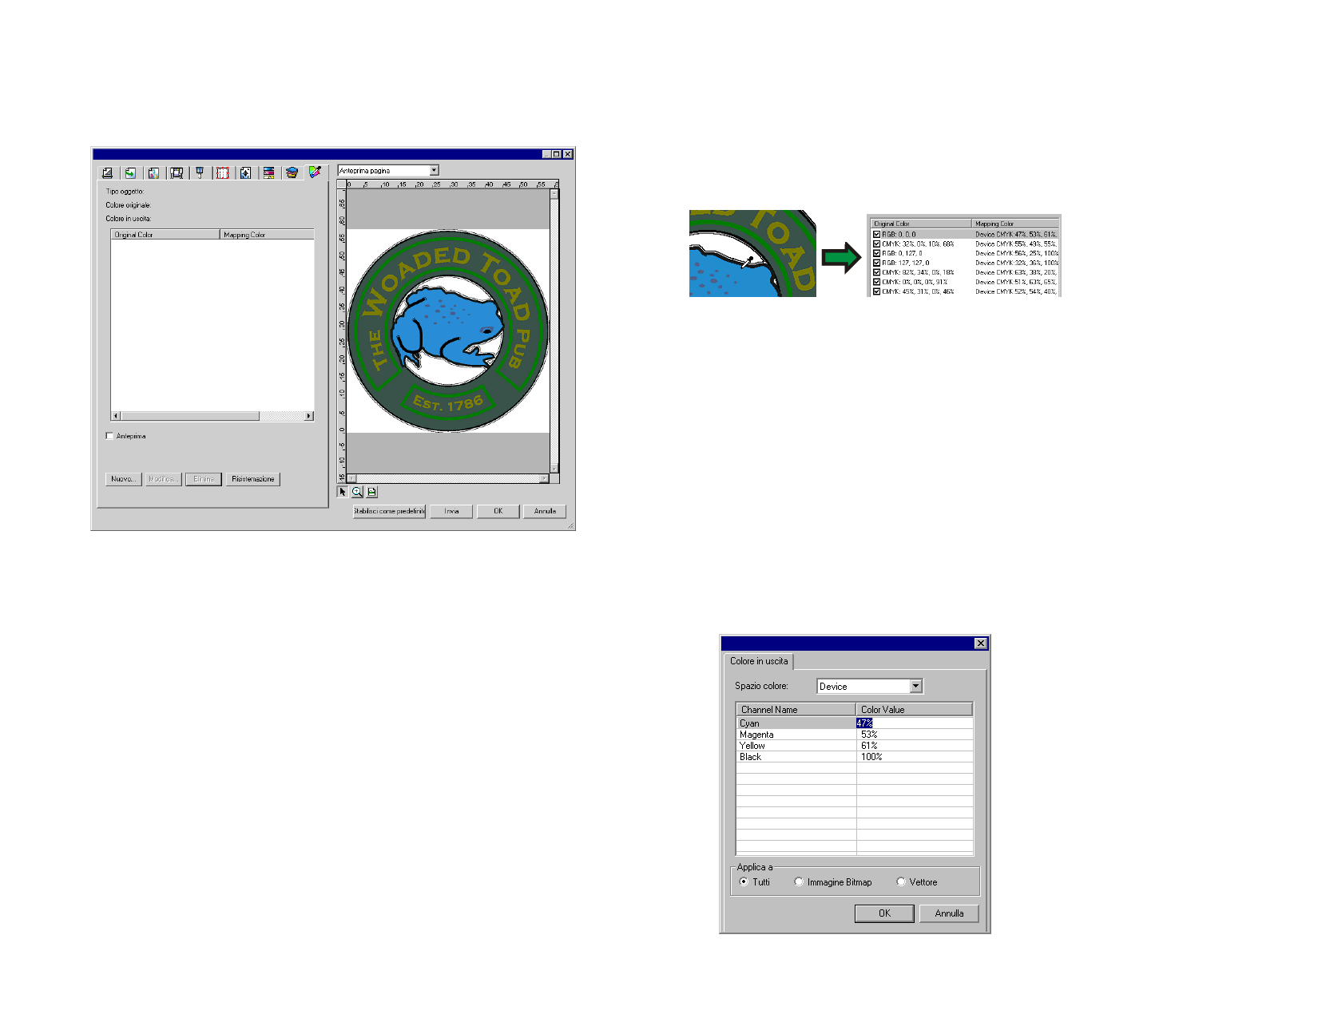
Task: Click the graduation cap icon tab
Action: [x=292, y=172]
